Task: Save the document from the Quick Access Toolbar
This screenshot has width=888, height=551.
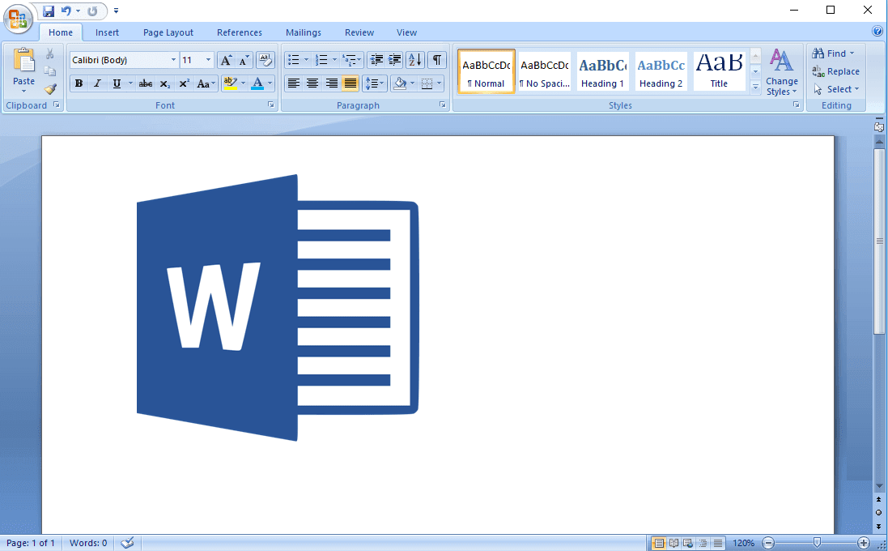Action: click(49, 11)
